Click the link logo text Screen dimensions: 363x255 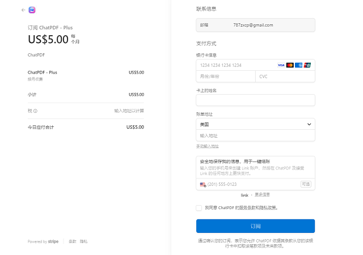[244, 195]
